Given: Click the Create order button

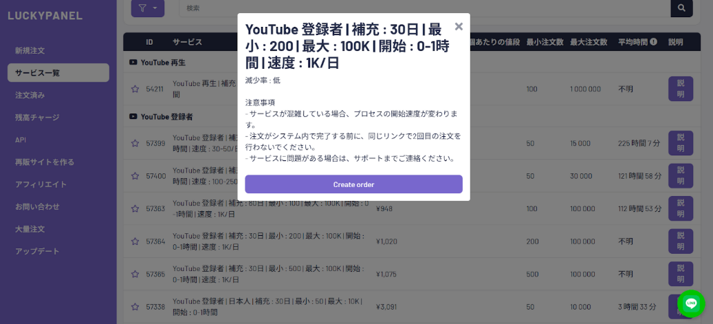Looking at the screenshot, I should pyautogui.click(x=354, y=184).
